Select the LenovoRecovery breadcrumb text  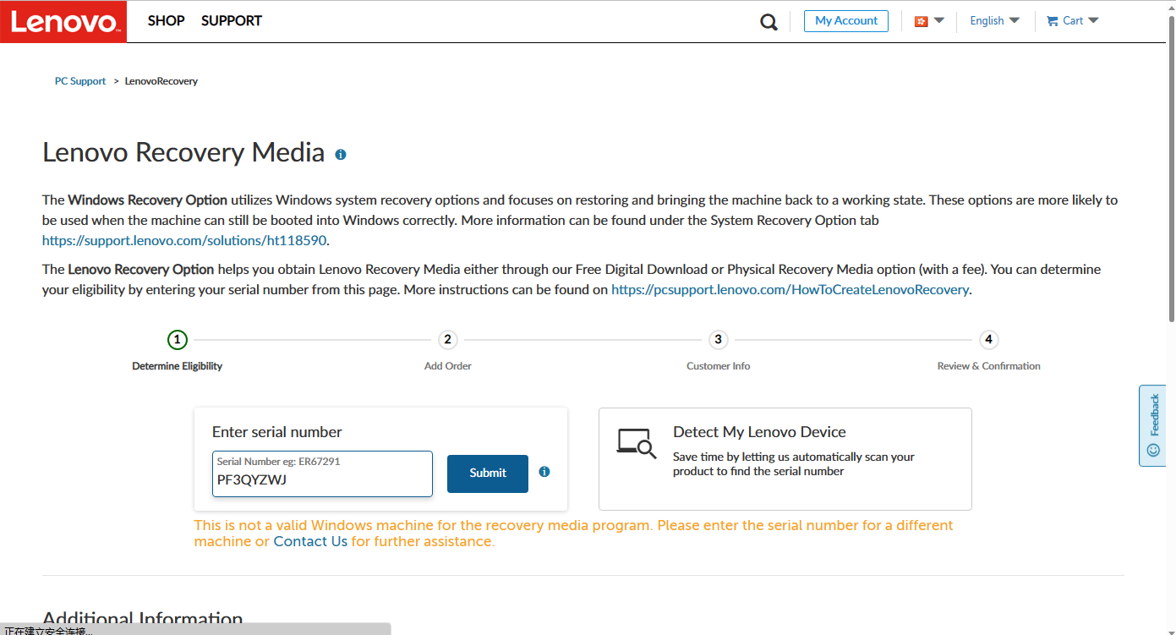161,81
